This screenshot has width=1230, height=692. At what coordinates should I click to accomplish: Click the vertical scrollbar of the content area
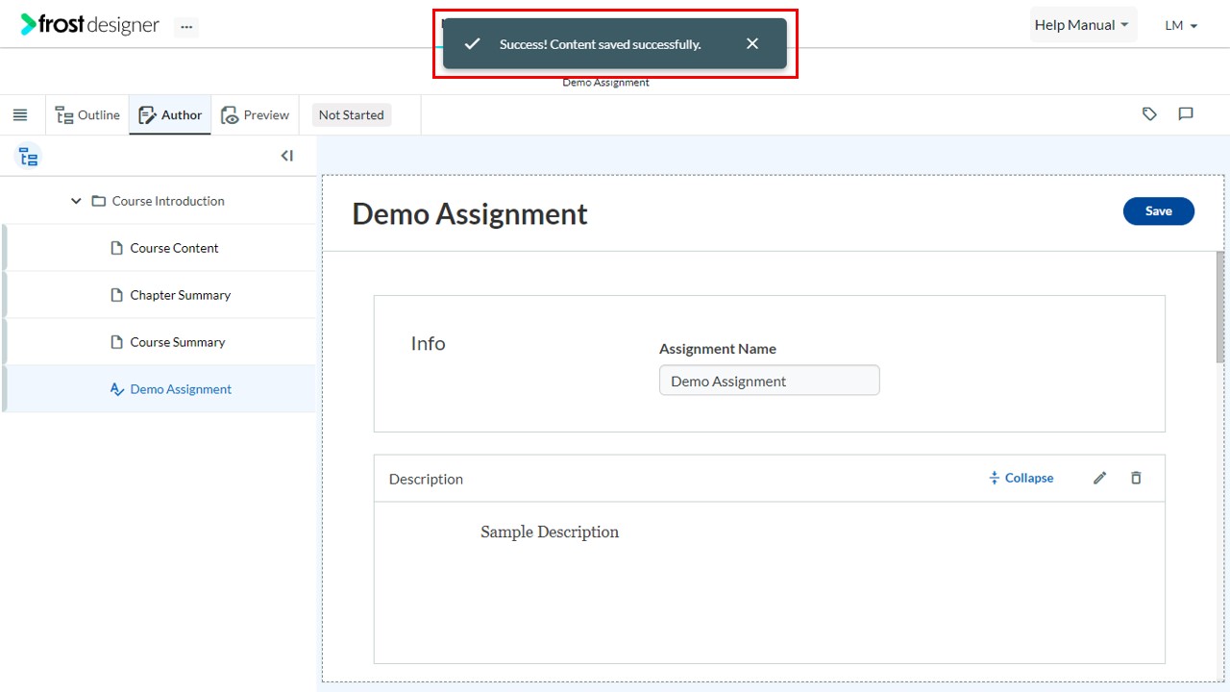pyautogui.click(x=1220, y=308)
